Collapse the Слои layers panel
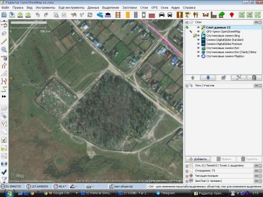Viewport: 263px width, 197px height. tap(187, 22)
